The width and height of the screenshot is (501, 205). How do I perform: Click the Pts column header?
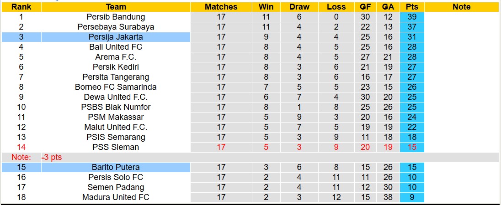click(412, 7)
